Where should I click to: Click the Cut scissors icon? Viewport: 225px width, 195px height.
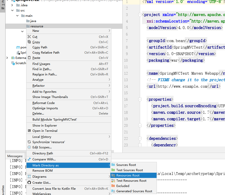click(x=29, y=37)
